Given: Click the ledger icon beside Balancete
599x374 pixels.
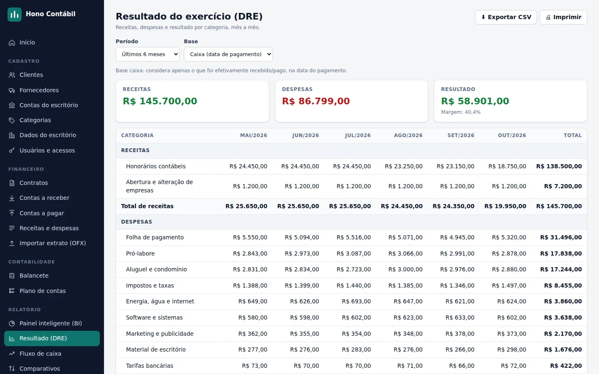Looking at the screenshot, I should tap(12, 276).
